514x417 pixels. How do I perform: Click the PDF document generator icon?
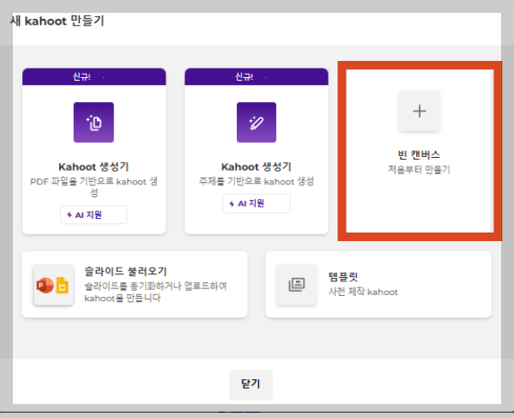[x=94, y=123]
